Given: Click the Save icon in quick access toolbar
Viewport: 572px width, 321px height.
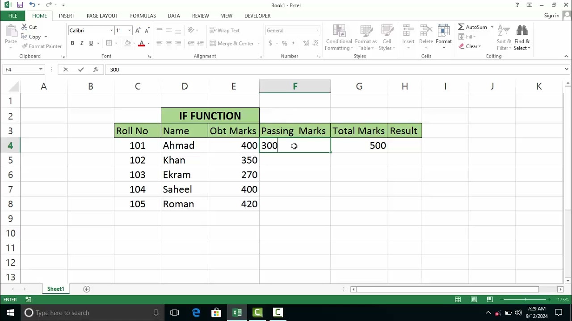Looking at the screenshot, I should (x=20, y=5).
